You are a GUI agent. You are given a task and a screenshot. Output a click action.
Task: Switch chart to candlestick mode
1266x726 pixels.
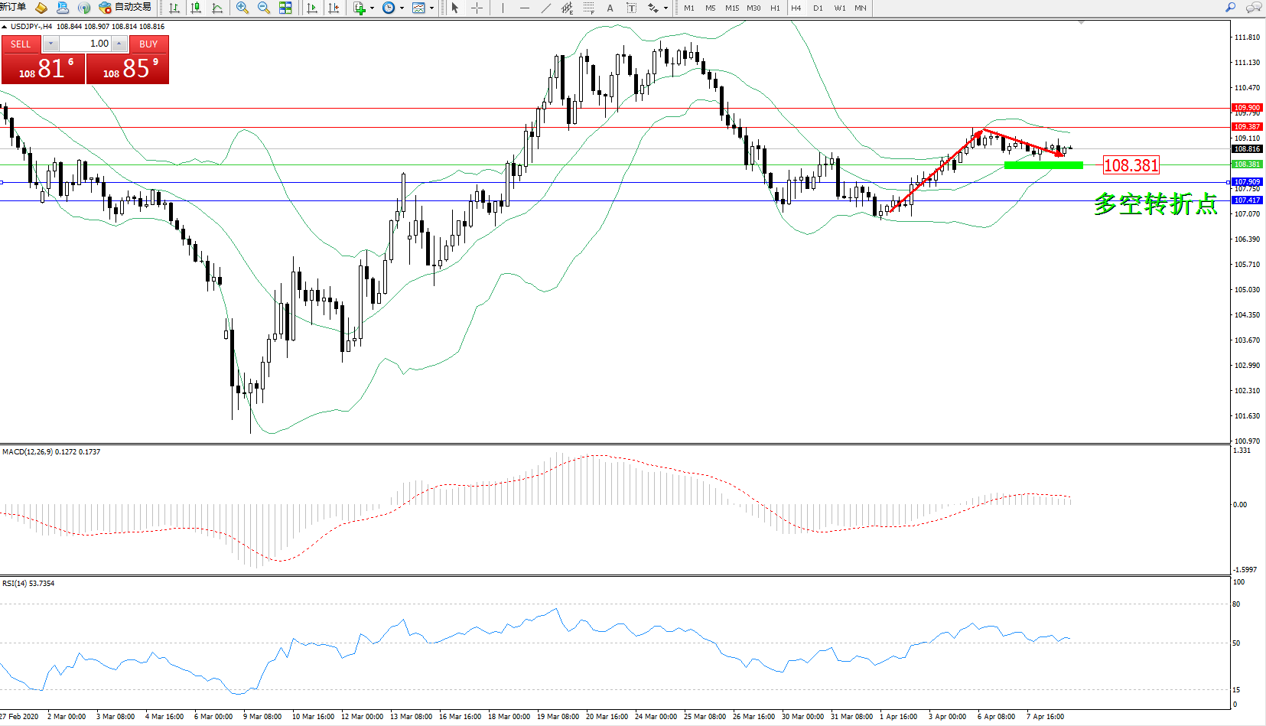[x=196, y=8]
